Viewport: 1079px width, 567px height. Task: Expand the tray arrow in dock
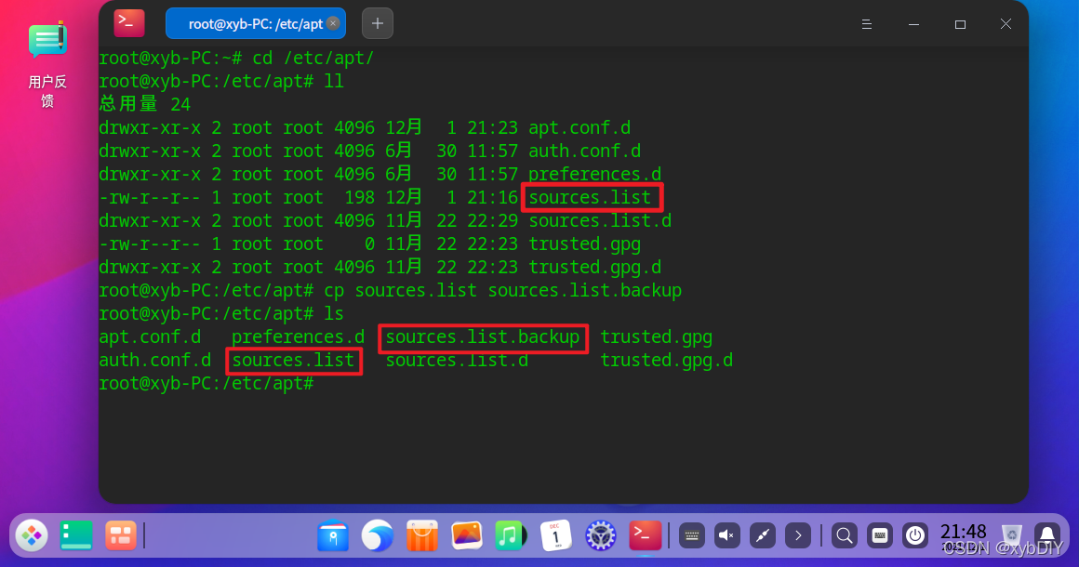[797, 535]
